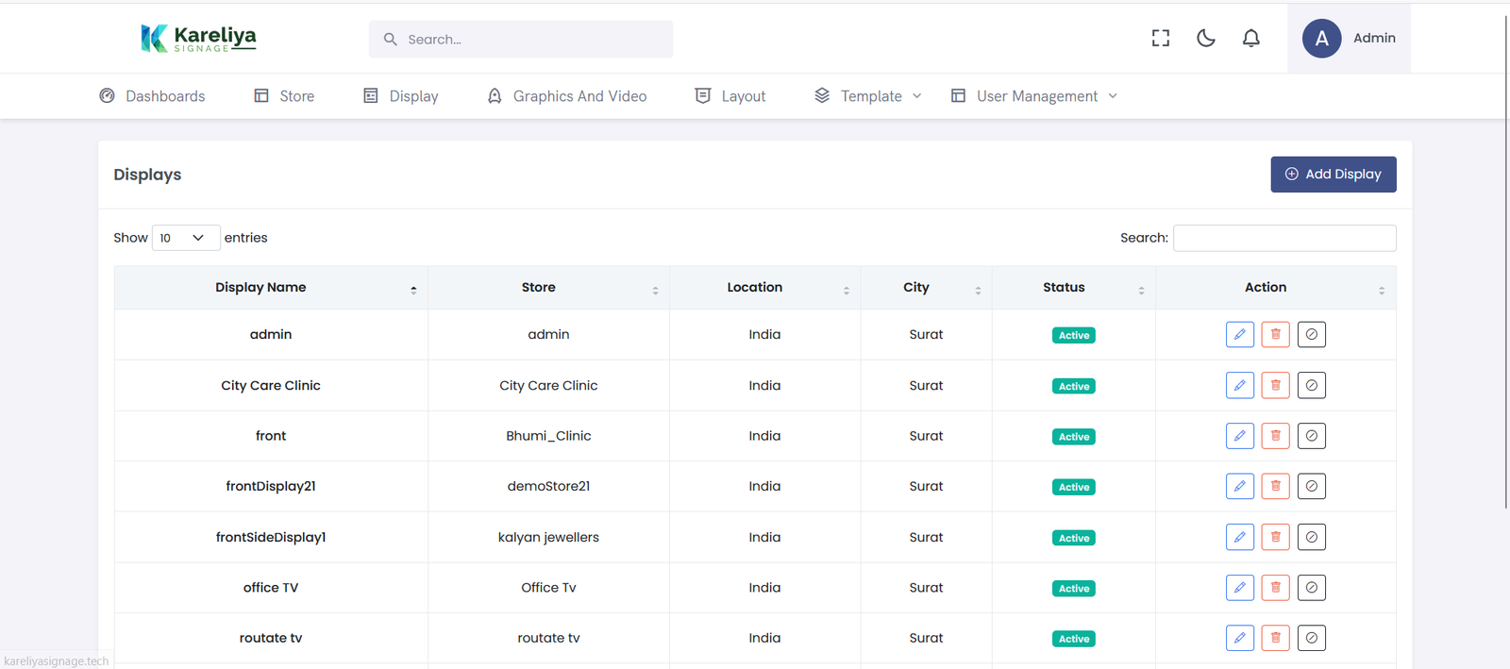Sort table by Status column

[x=1074, y=288]
